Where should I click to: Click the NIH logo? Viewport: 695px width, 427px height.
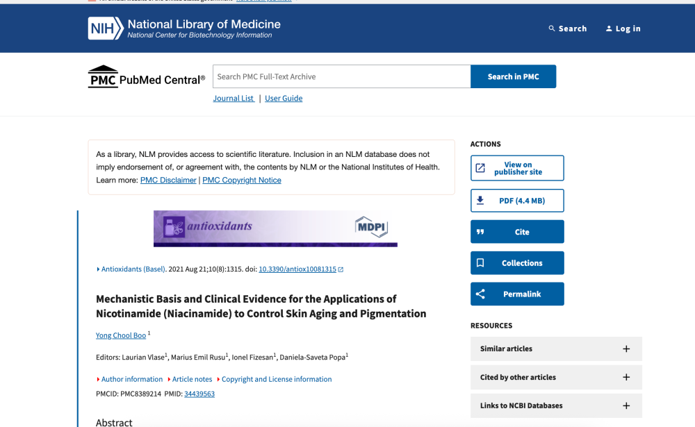pyautogui.click(x=106, y=28)
